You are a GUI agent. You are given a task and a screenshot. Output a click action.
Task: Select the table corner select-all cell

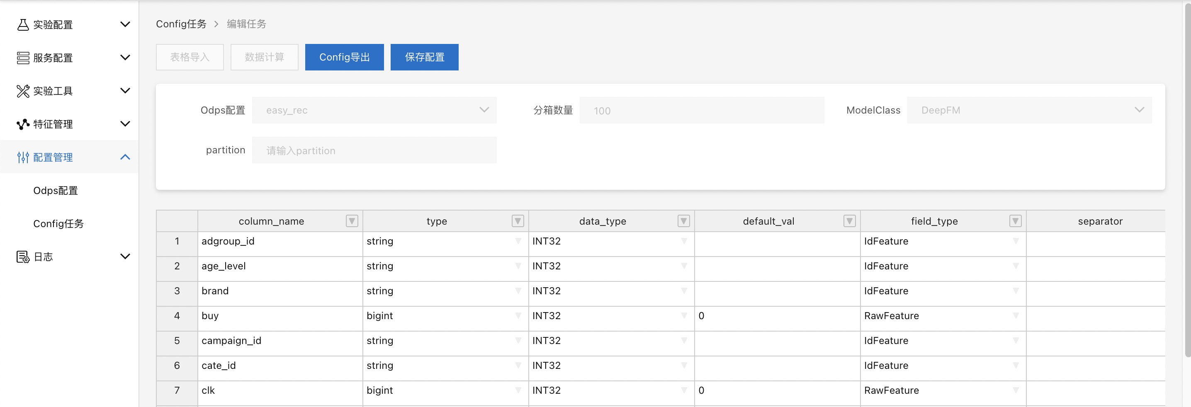click(x=177, y=221)
